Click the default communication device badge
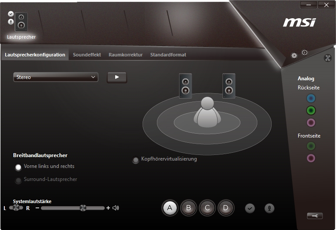336x230 pixels. click(11, 22)
